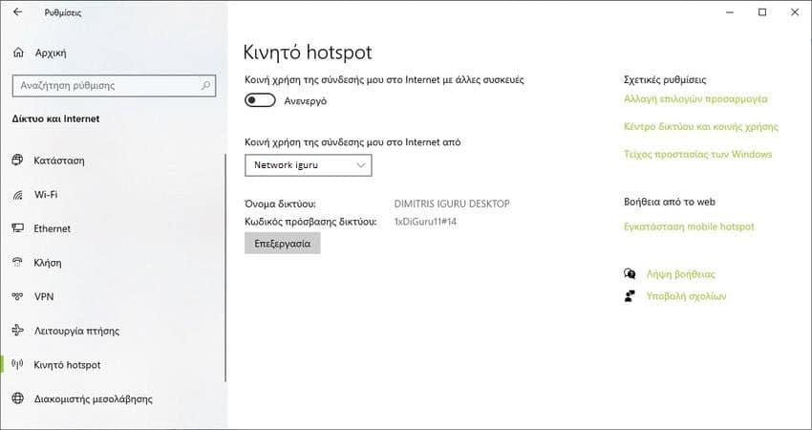812x430 pixels.
Task: Select the VPN icon
Action: [17, 296]
